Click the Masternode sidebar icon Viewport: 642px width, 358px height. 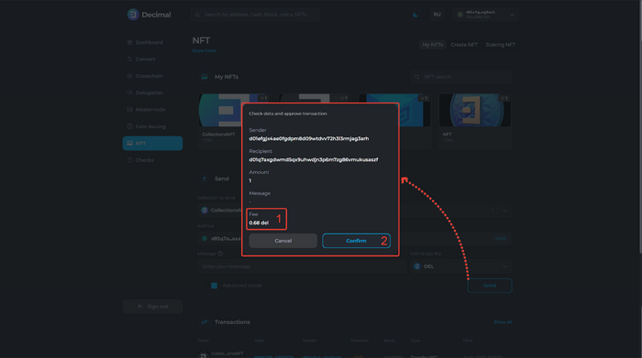point(130,110)
